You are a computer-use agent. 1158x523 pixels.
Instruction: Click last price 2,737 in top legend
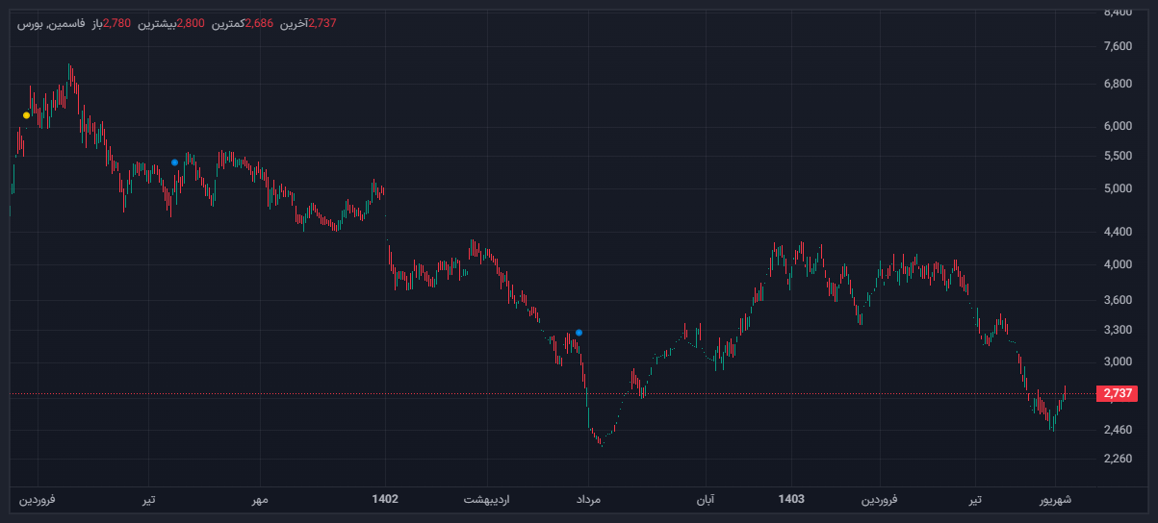click(322, 23)
